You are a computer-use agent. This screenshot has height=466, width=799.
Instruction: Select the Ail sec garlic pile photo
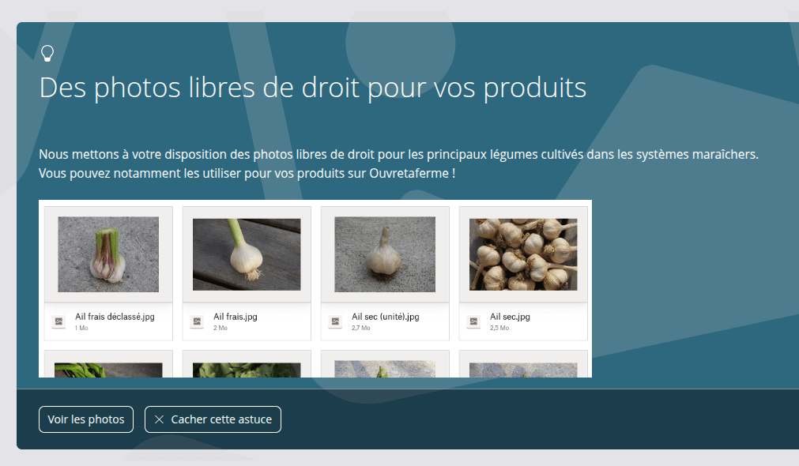[523, 254]
